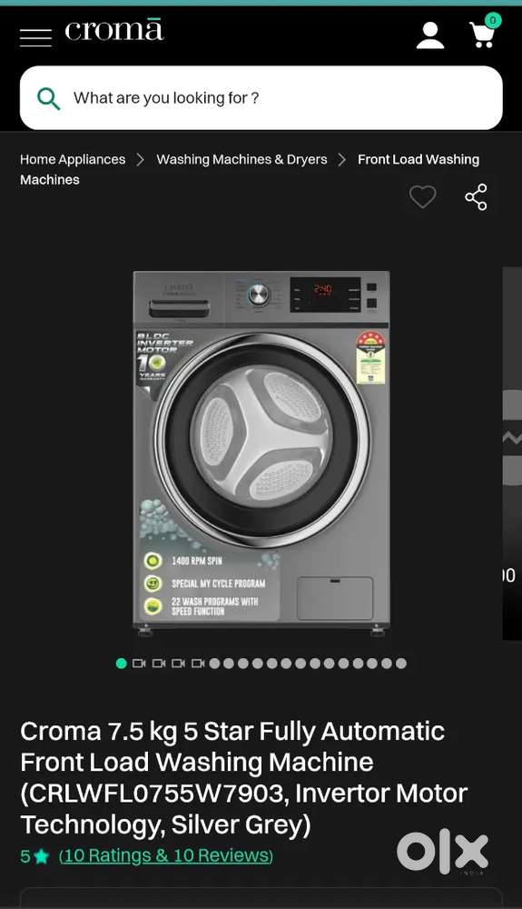This screenshot has height=909, width=522.
Task: Open the 10 Ratings & 10 Reviews link
Action: tap(166, 855)
